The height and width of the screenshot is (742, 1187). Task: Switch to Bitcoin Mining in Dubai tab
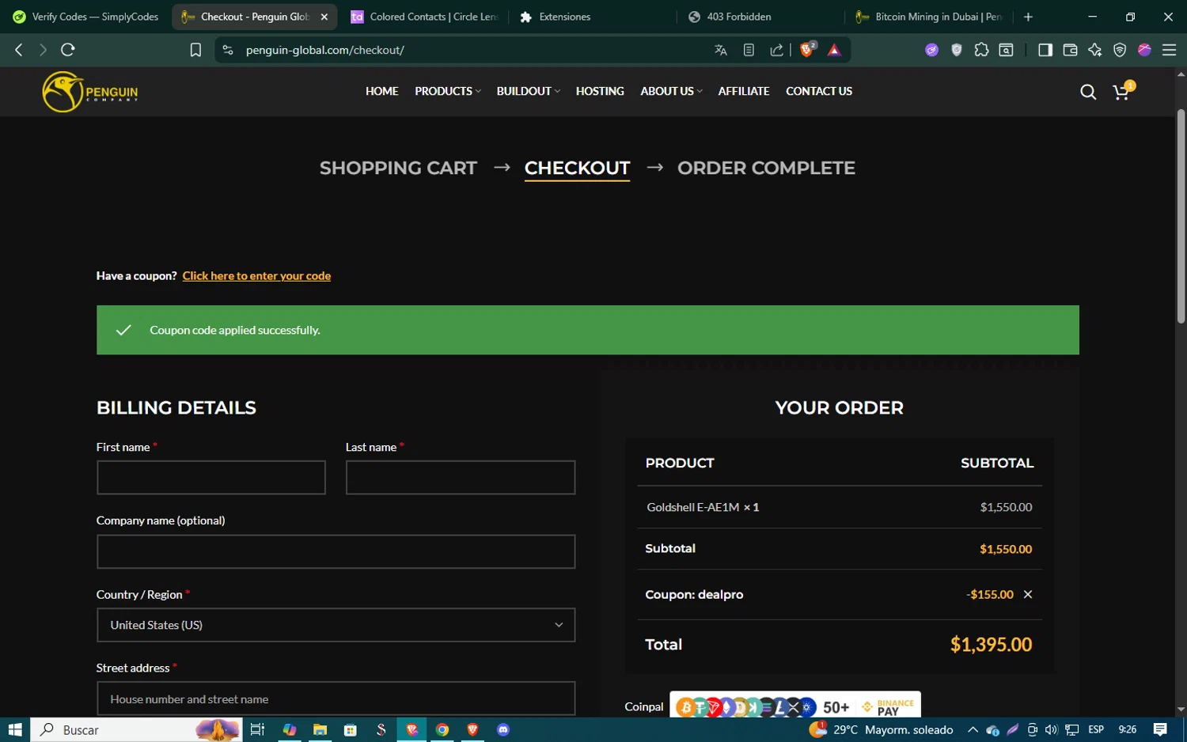coord(929,17)
